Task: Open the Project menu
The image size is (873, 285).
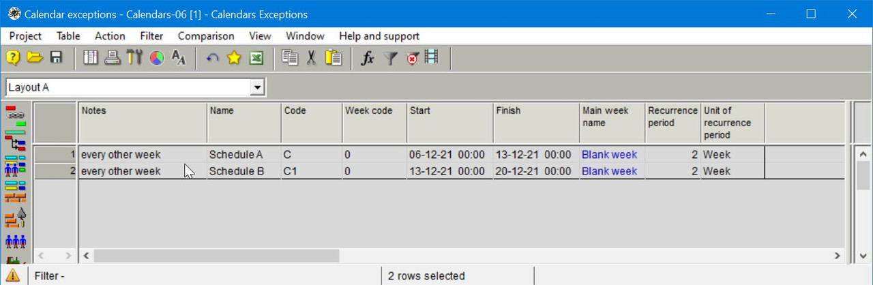Action: [25, 36]
